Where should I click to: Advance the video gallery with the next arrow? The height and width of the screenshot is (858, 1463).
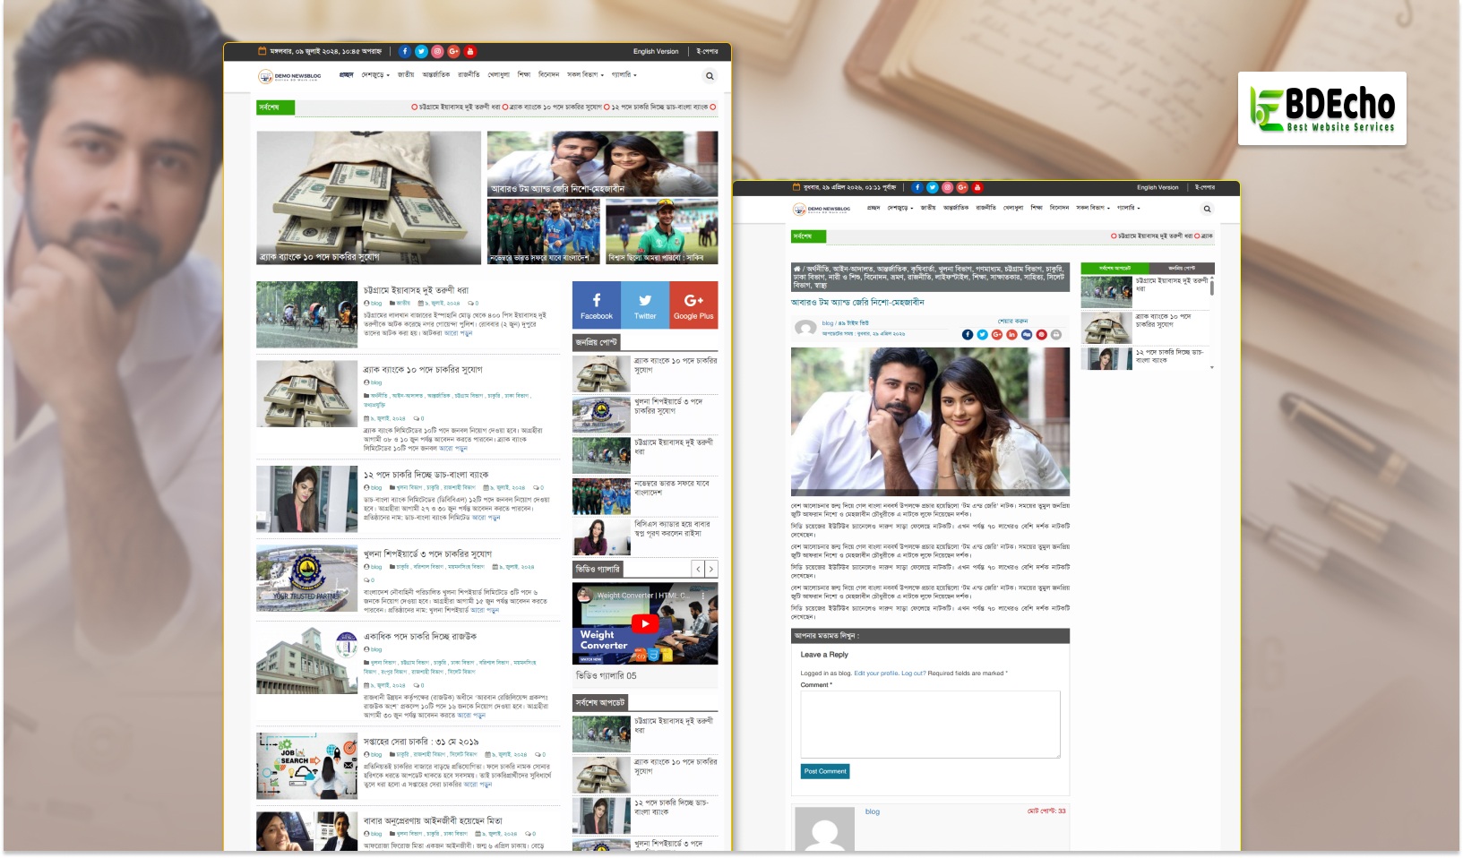pyautogui.click(x=712, y=568)
